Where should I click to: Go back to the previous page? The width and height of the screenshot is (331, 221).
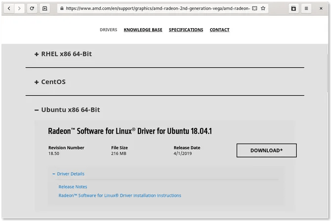9,8
